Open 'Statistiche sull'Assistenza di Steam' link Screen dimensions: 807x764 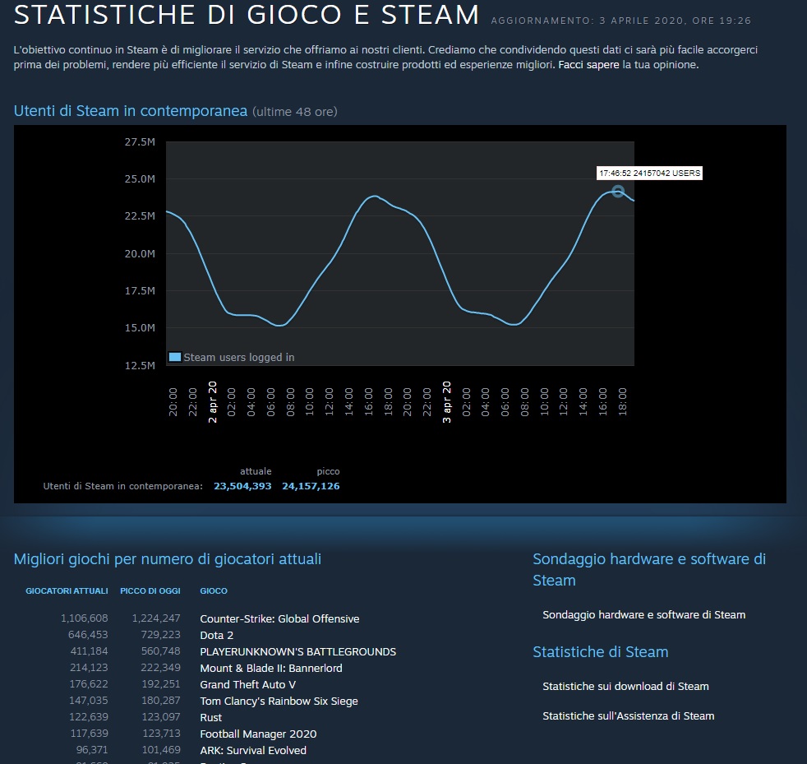coord(629,715)
